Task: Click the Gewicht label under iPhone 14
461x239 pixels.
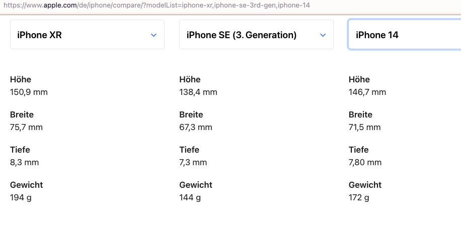Action: pyautogui.click(x=365, y=185)
